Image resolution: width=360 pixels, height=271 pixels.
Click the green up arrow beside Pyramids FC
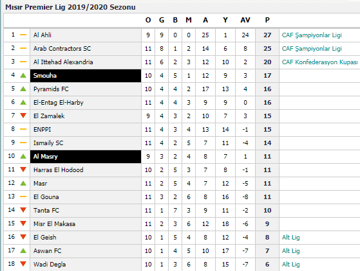click(x=23, y=89)
